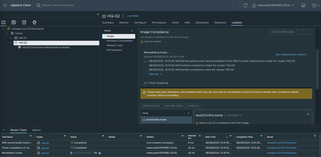321x157 pixels.
Task: Open the hamburger main menu
Action: pyautogui.click(x=5, y=5)
